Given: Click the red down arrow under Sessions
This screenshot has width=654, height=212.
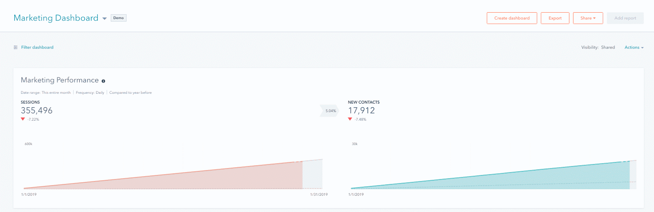Looking at the screenshot, I should 23,119.
